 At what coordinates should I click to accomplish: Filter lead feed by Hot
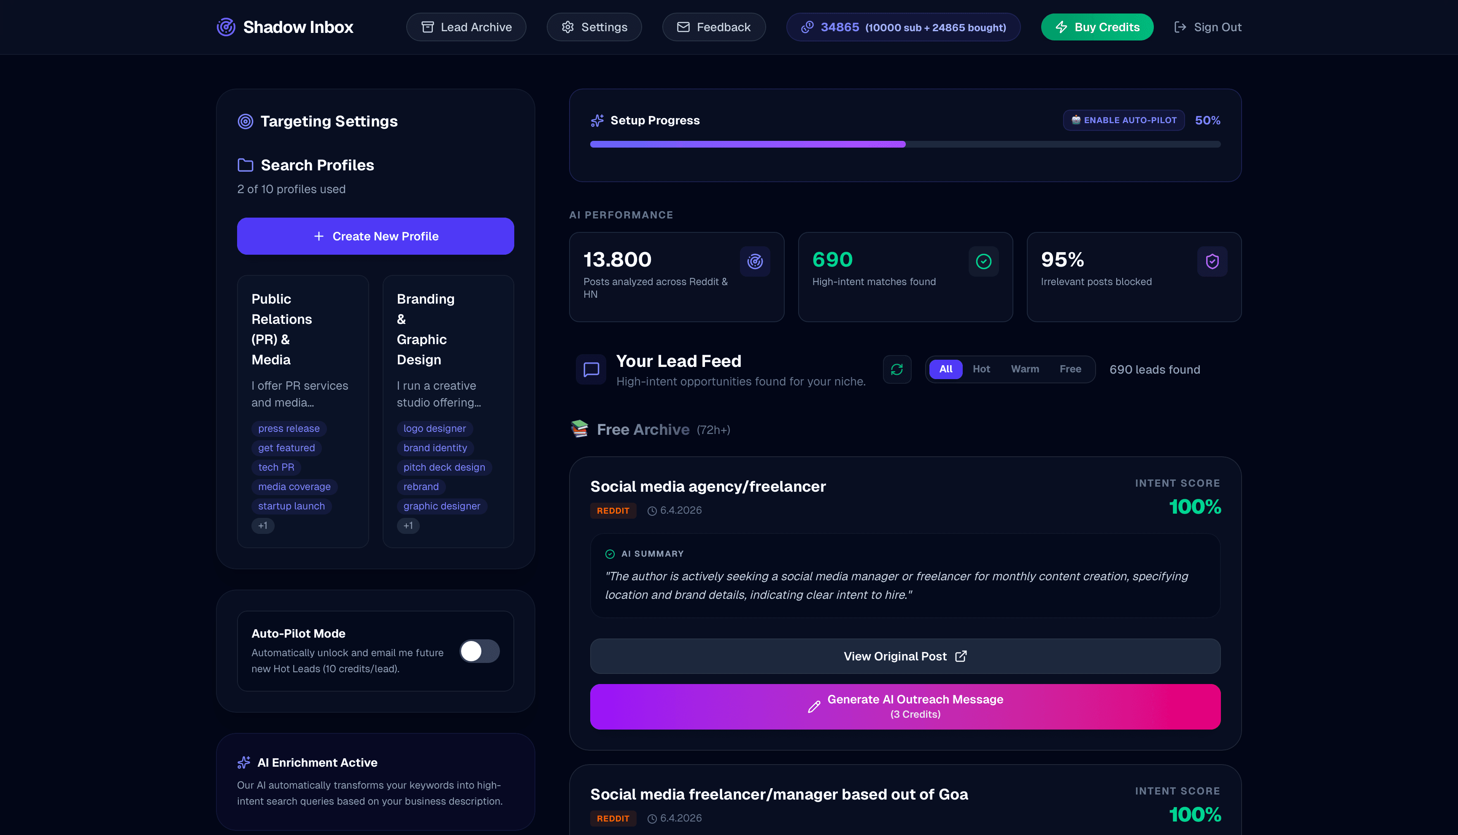click(x=981, y=369)
